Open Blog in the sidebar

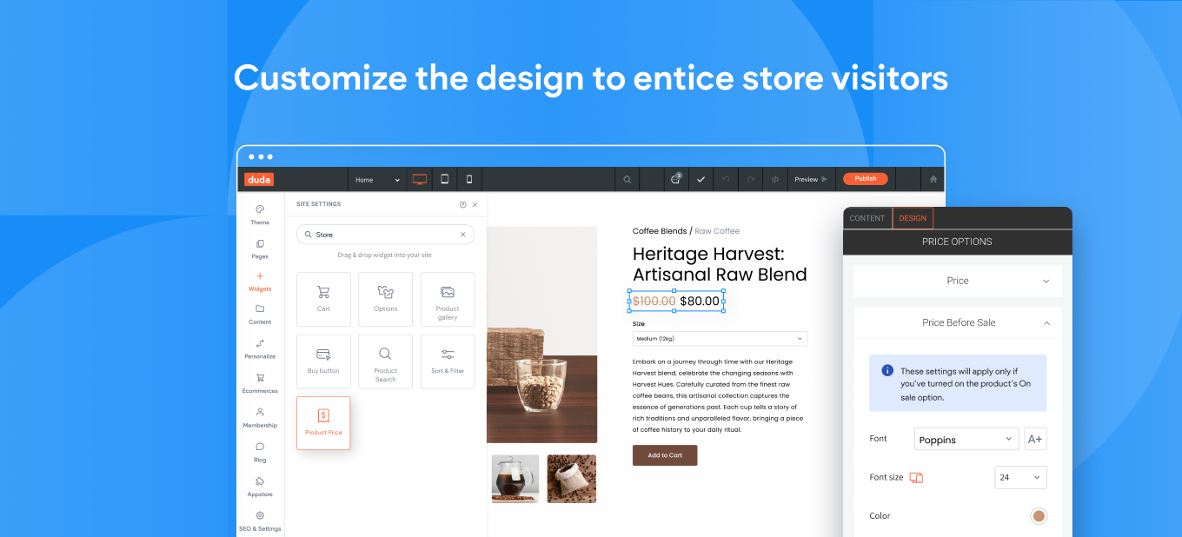click(260, 452)
